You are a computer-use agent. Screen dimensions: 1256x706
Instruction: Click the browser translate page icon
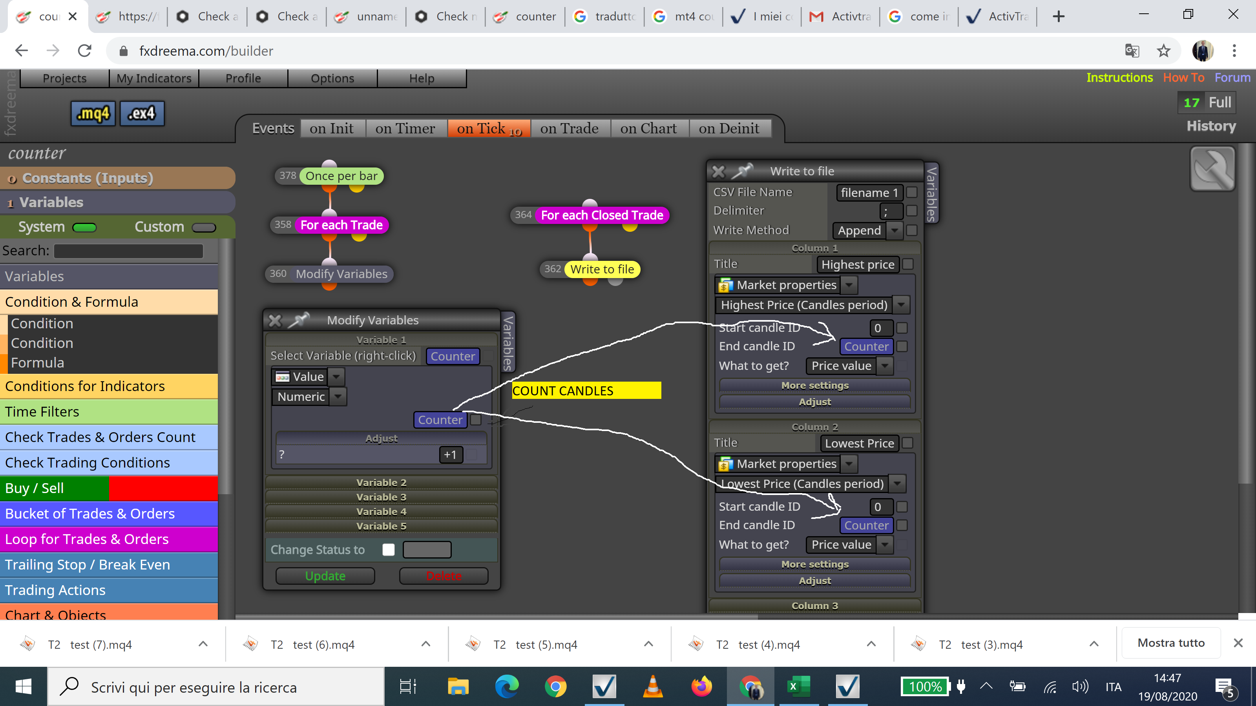(x=1132, y=51)
